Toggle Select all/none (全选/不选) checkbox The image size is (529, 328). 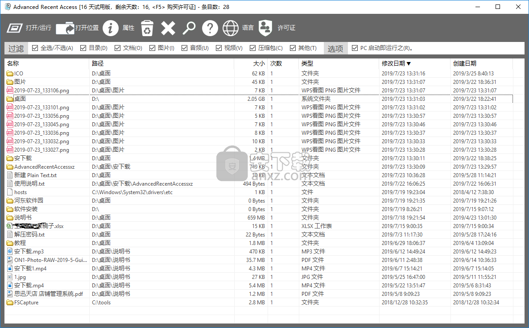(x=35, y=48)
